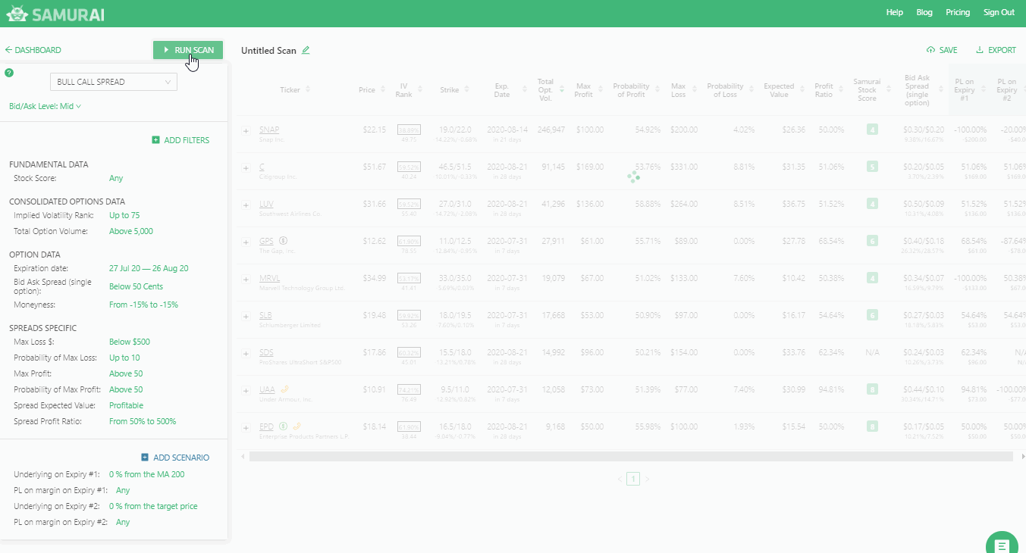Click the RUN SCAN button
Screen dimensions: 1026x553
tap(188, 50)
